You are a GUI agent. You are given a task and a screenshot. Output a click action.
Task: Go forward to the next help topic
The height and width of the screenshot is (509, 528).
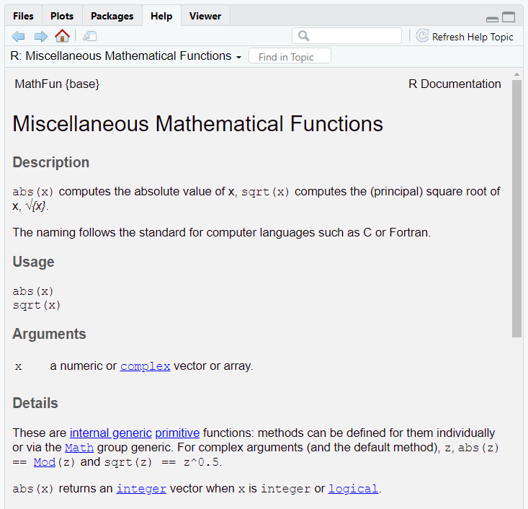point(41,36)
